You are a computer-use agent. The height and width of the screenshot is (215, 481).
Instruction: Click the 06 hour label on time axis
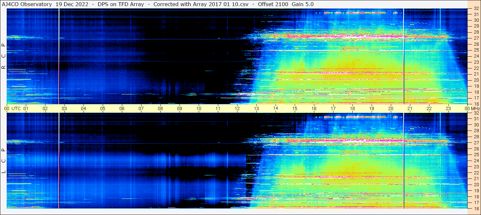(x=122, y=108)
